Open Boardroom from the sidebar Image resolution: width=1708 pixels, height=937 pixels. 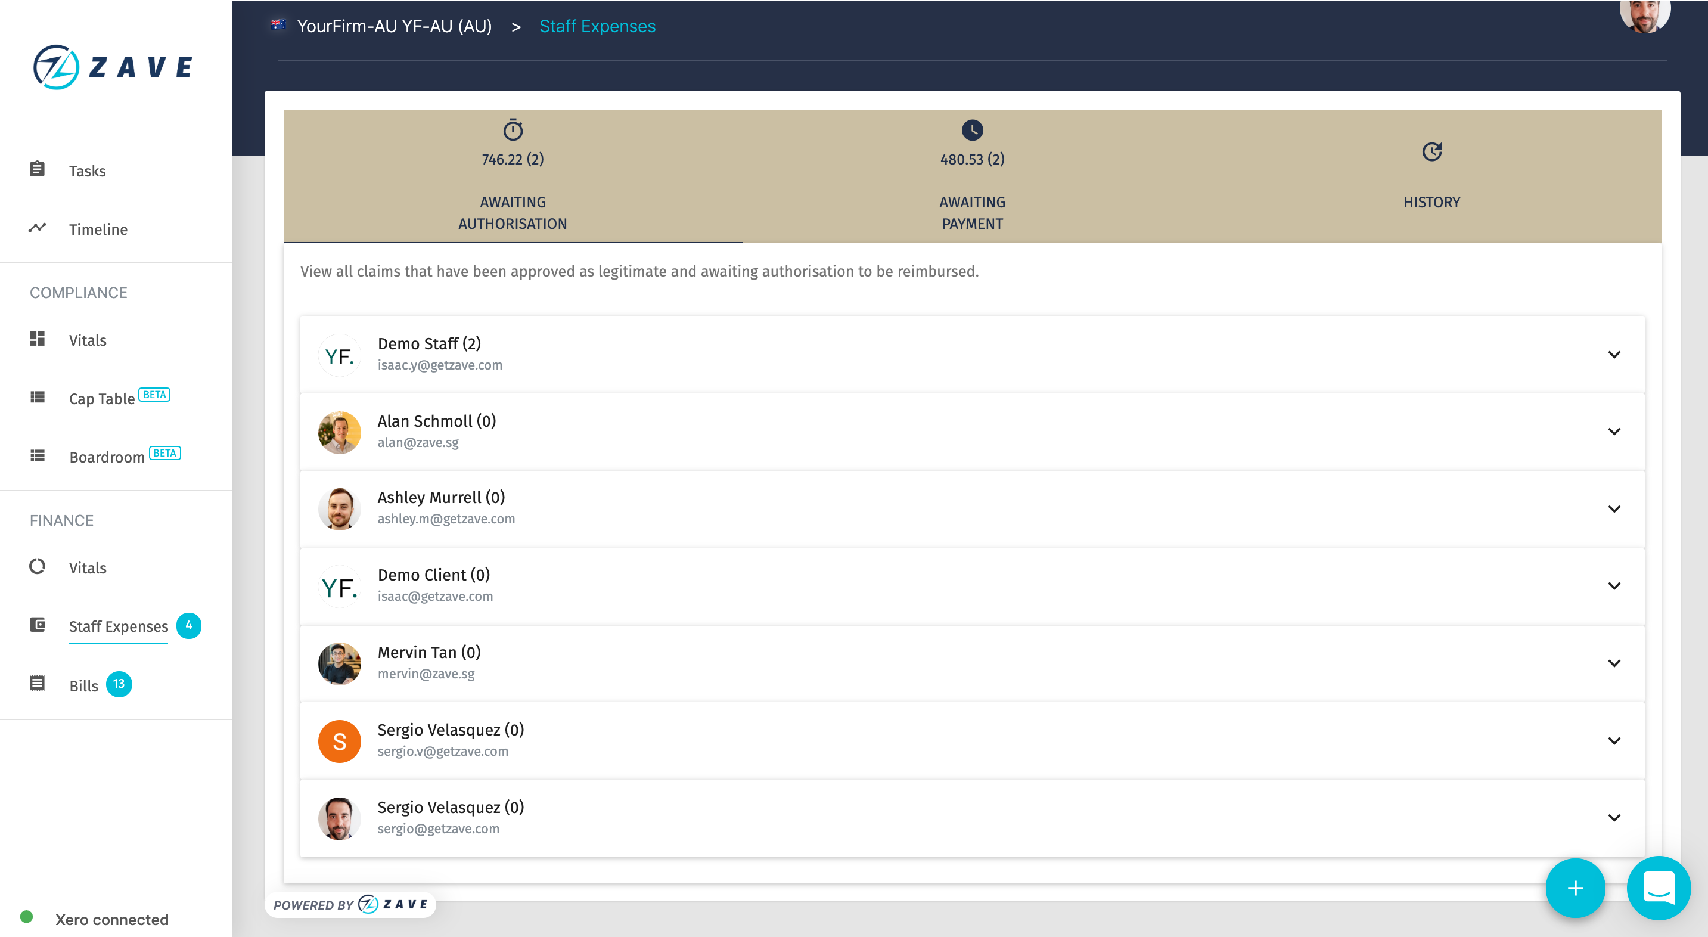tap(107, 457)
